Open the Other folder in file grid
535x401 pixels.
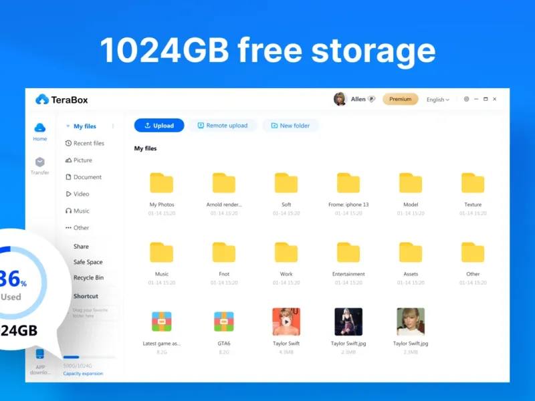(473, 253)
